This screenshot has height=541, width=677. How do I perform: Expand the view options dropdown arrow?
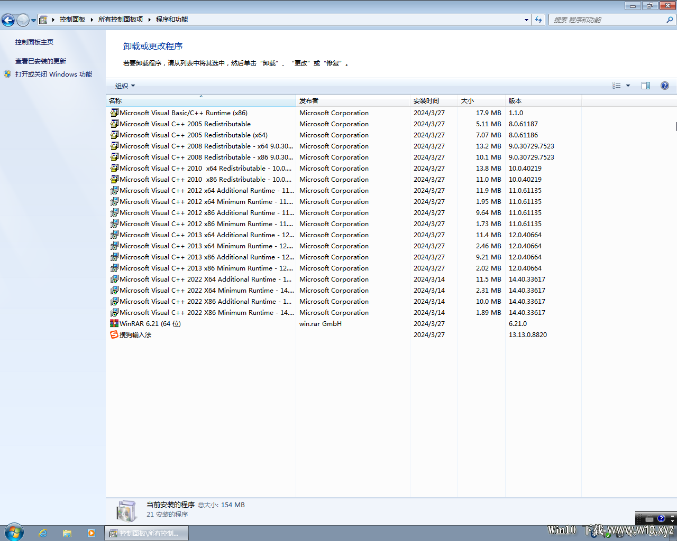628,86
